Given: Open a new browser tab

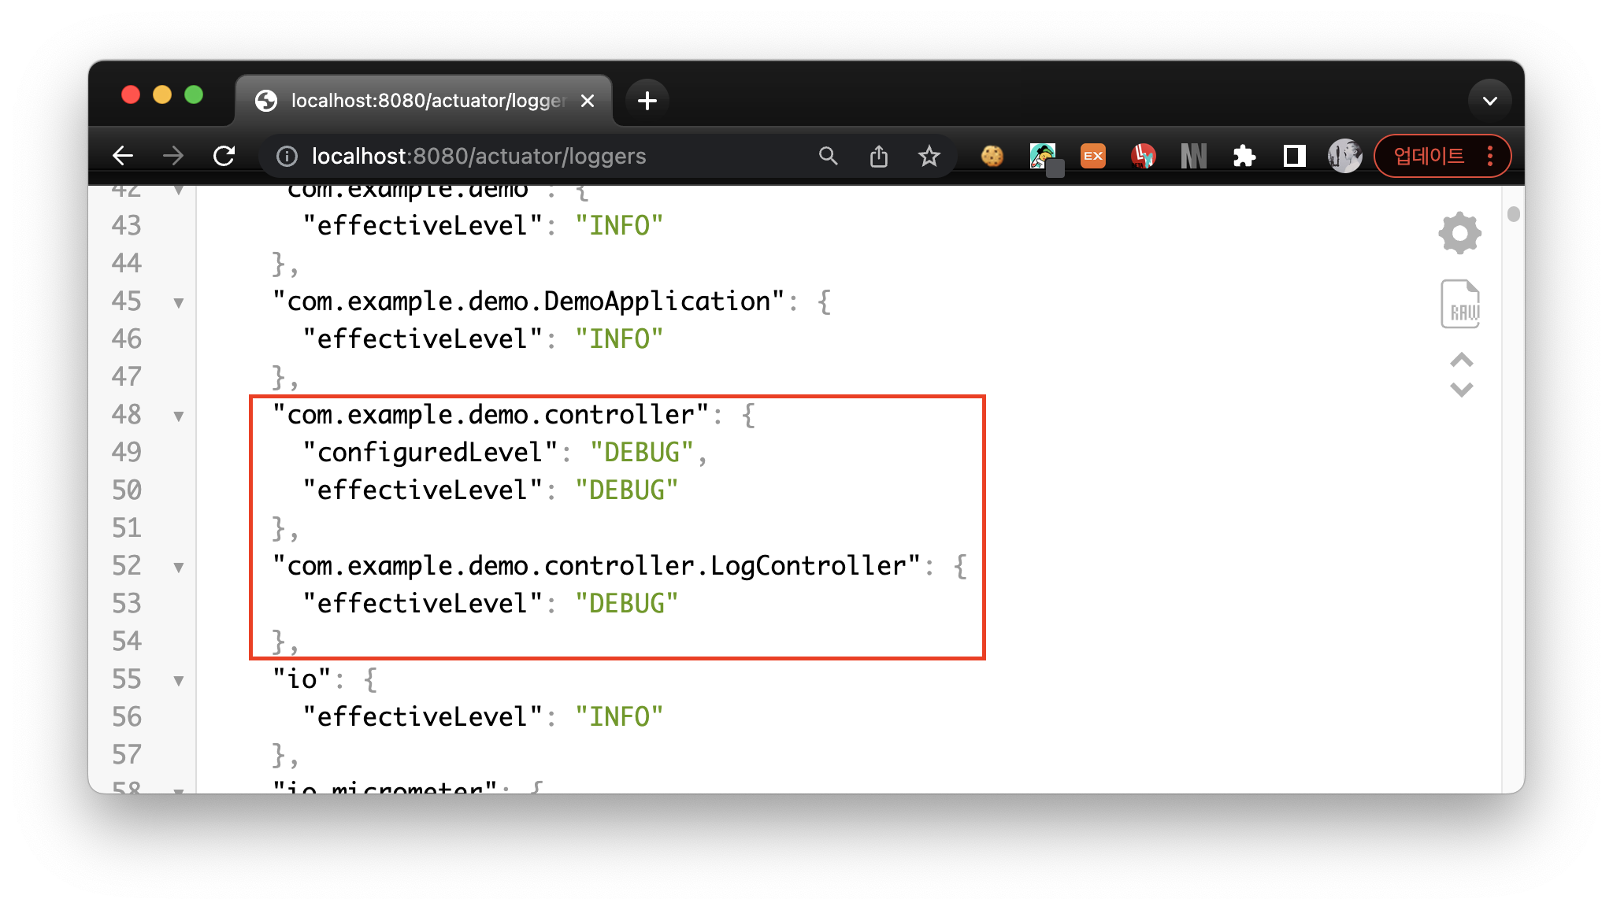Looking at the screenshot, I should pyautogui.click(x=647, y=101).
